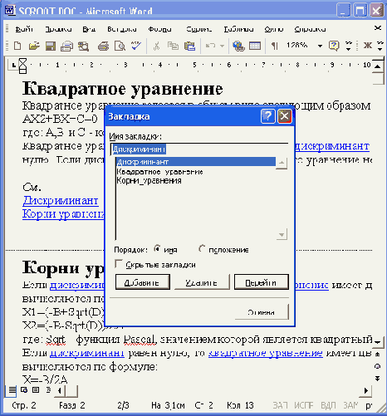
Task: Click the bookmark name input field
Action: click(x=199, y=149)
